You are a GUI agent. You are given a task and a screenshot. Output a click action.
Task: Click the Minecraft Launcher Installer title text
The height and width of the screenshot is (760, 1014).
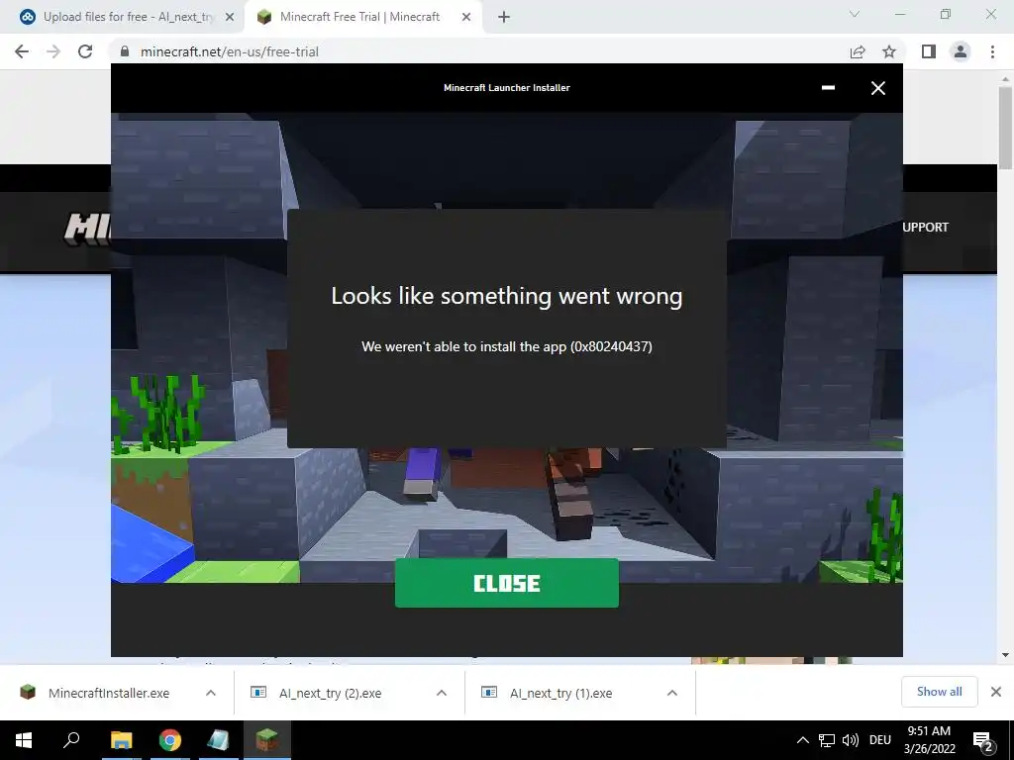coord(506,88)
